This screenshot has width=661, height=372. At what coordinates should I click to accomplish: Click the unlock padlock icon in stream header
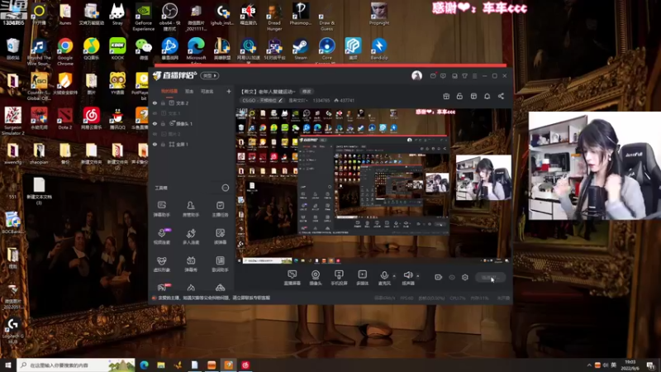(459, 96)
